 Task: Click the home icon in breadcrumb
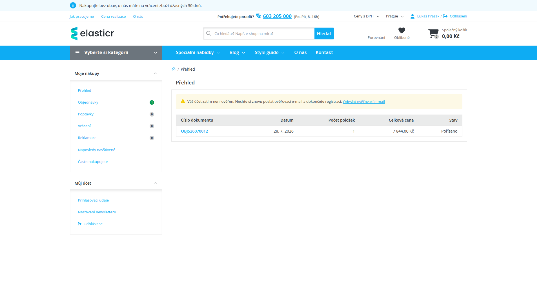pos(174,70)
